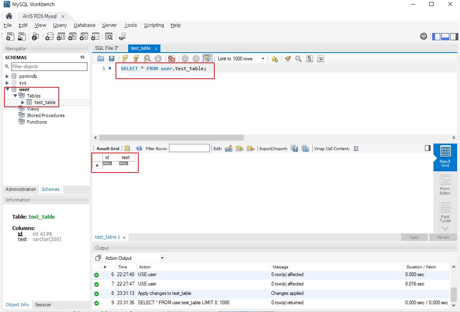This screenshot has width=460, height=312.
Task: Insert a new row in result grid
Action: (239, 149)
